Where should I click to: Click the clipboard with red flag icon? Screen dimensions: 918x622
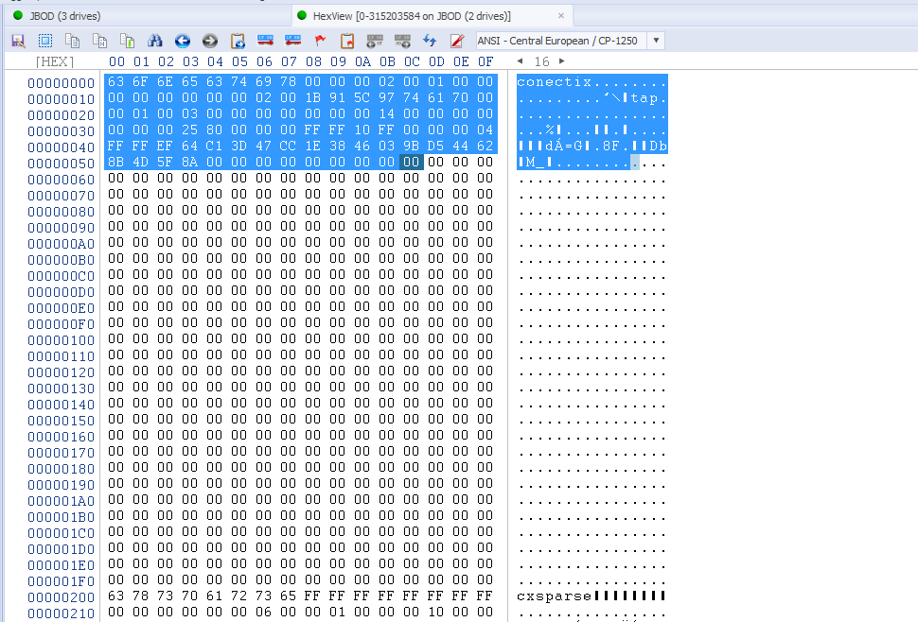point(347,41)
